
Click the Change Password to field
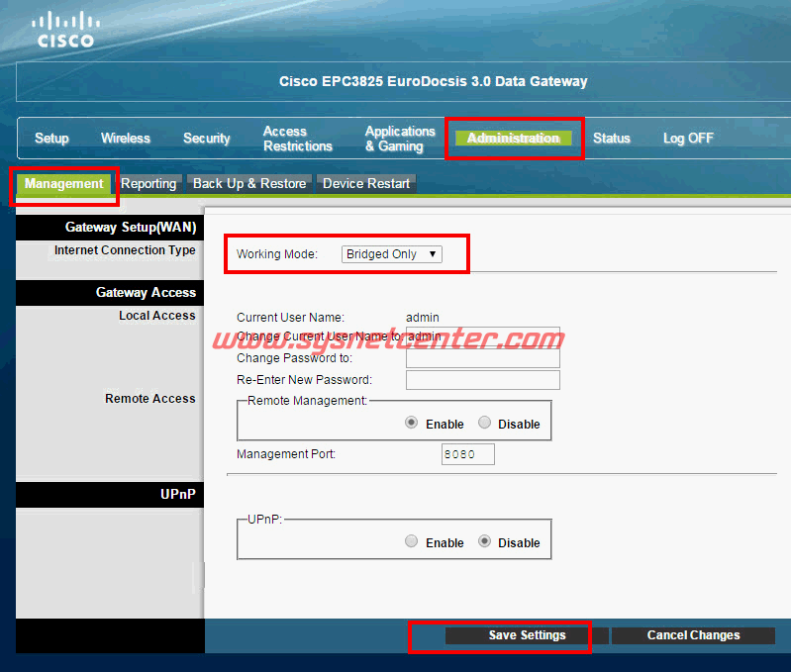[x=482, y=358]
